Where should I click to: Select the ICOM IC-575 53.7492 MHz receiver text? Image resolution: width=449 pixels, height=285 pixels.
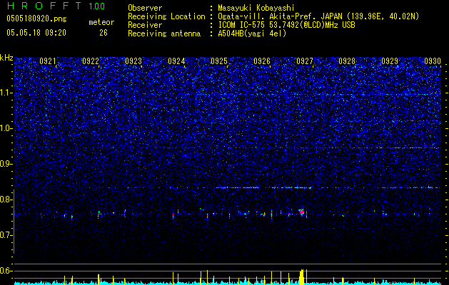286,25
